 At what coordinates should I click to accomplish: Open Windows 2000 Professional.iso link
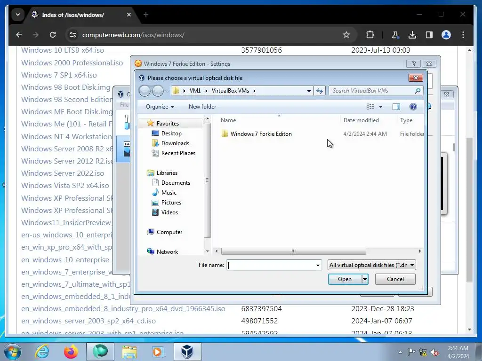pos(72,63)
